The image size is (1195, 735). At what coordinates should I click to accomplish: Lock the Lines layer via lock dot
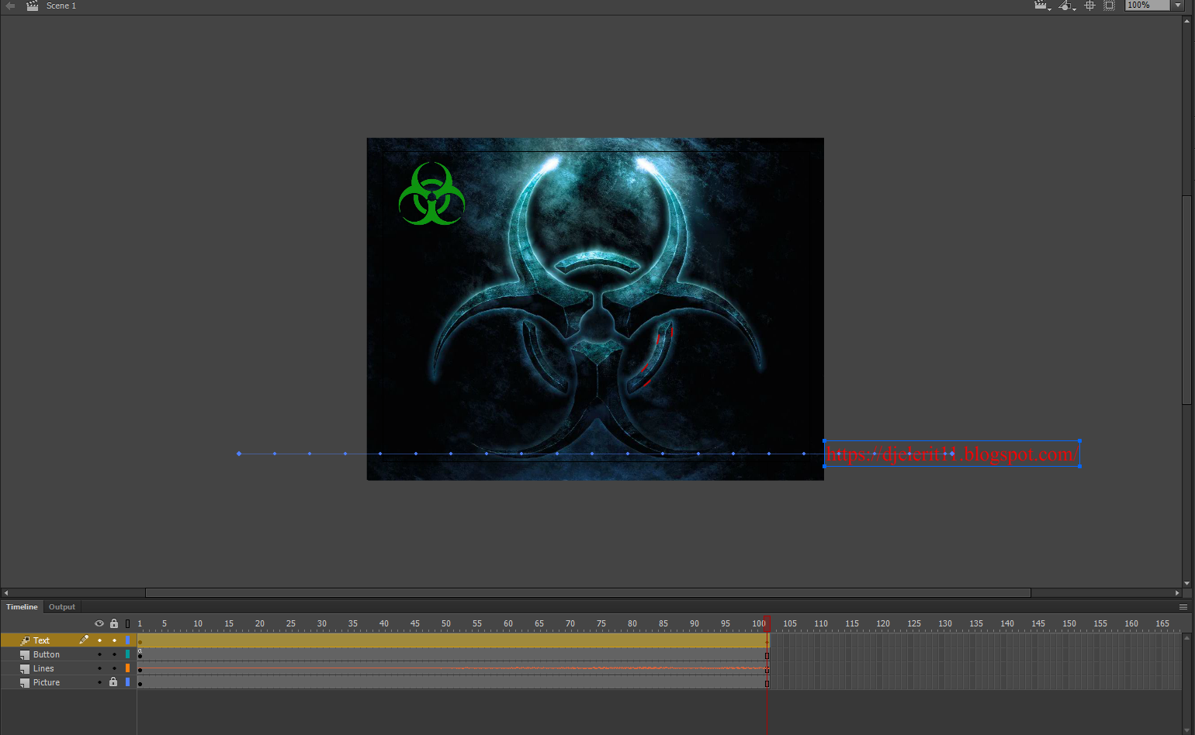114,668
